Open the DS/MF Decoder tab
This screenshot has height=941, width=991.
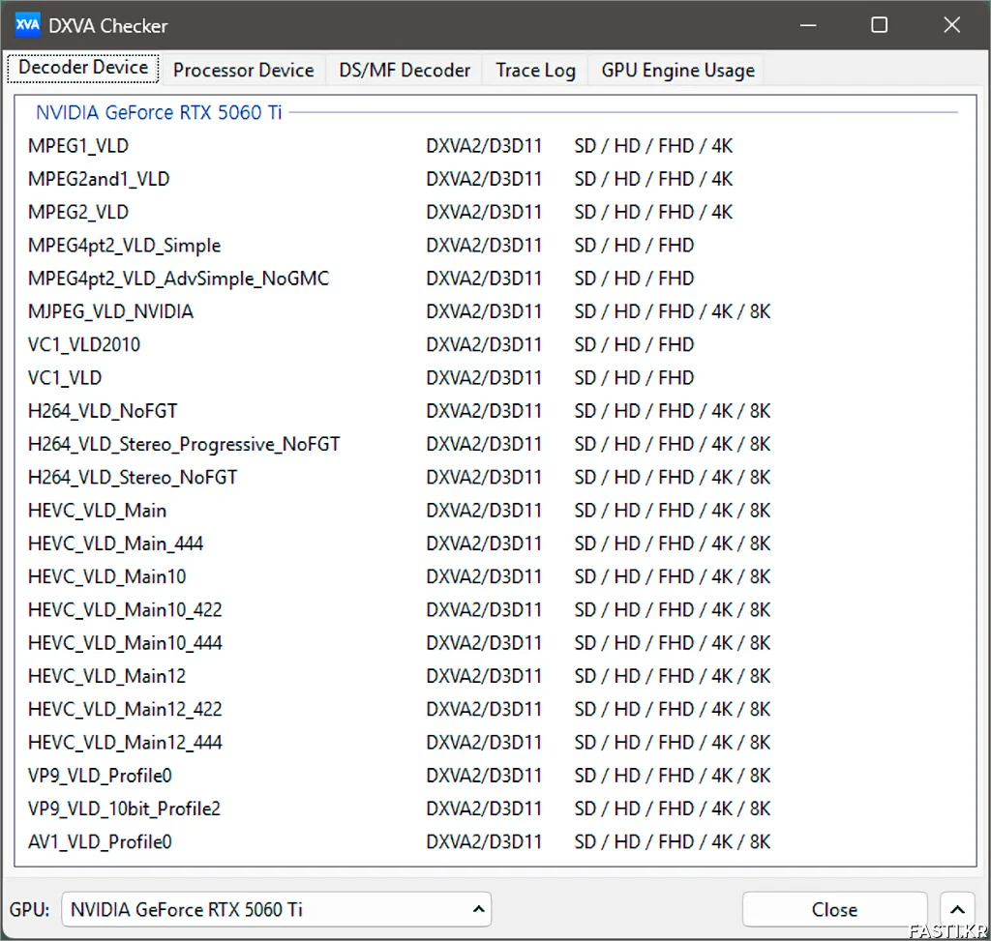(x=405, y=70)
